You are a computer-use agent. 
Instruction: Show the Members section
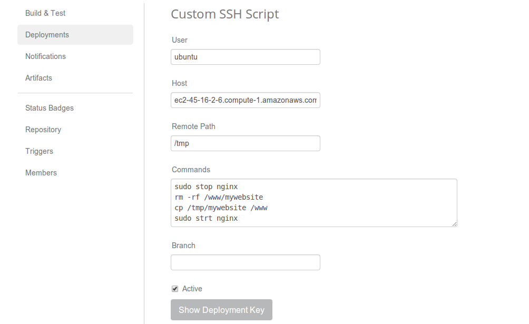(x=41, y=173)
